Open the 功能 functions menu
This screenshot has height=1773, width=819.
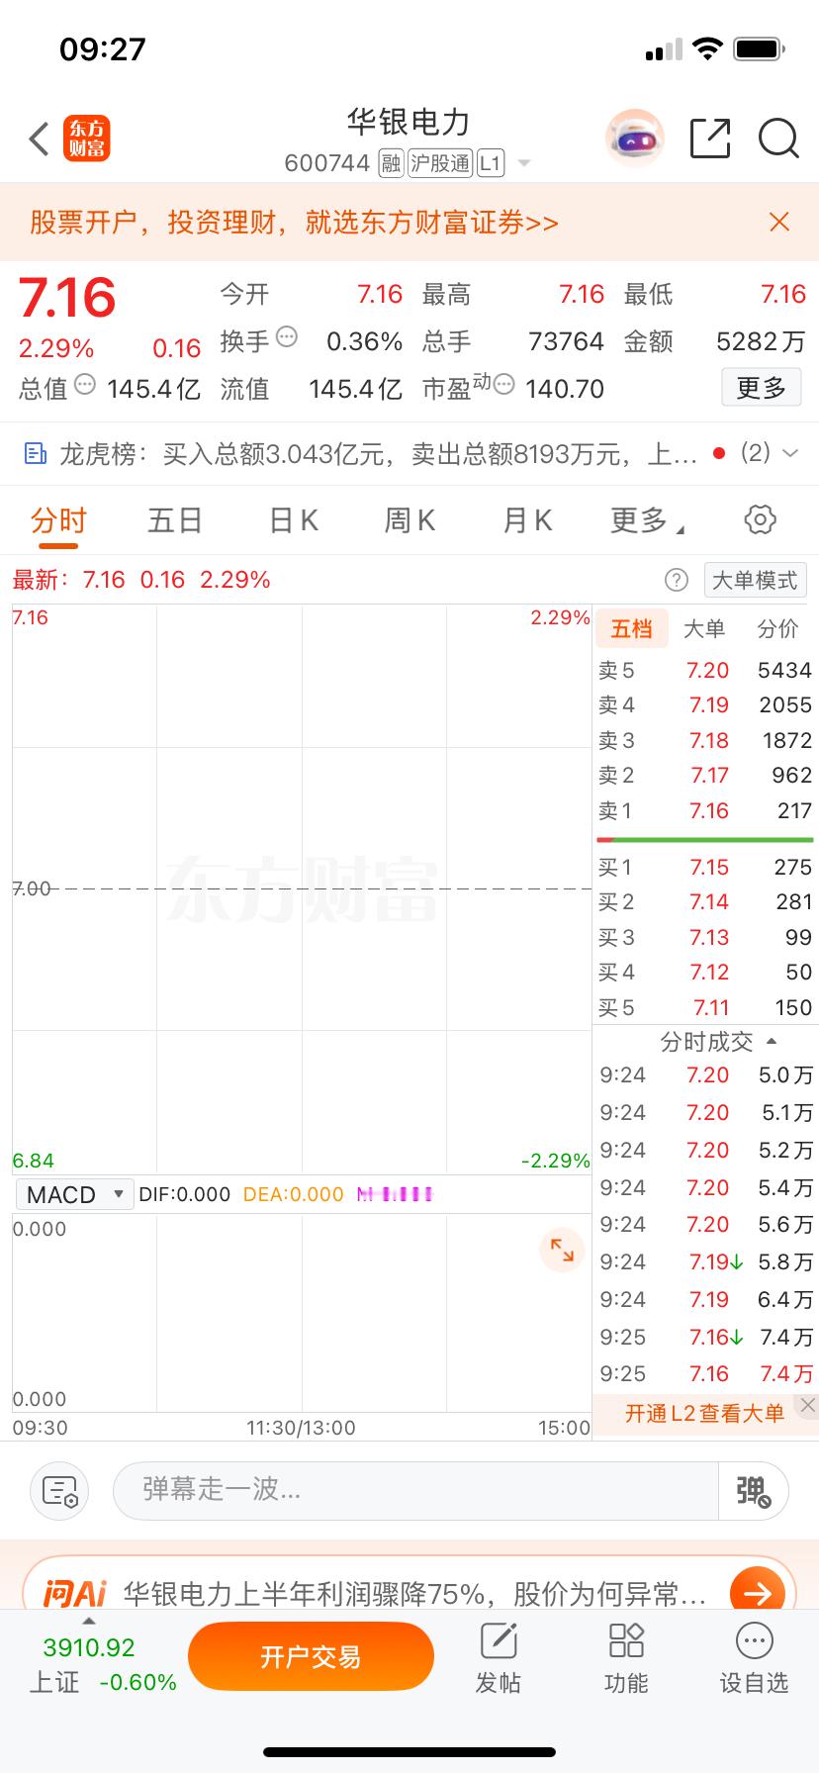(626, 1659)
